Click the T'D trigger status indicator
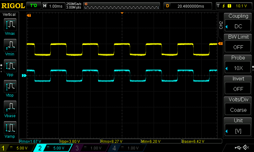This screenshot has width=254, height=152. tap(34, 6)
